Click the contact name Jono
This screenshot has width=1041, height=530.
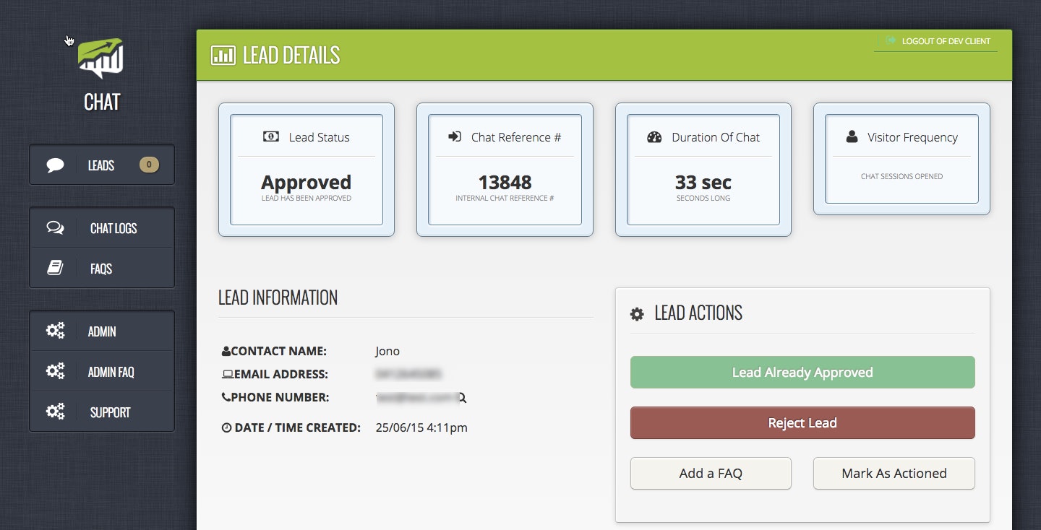(387, 352)
